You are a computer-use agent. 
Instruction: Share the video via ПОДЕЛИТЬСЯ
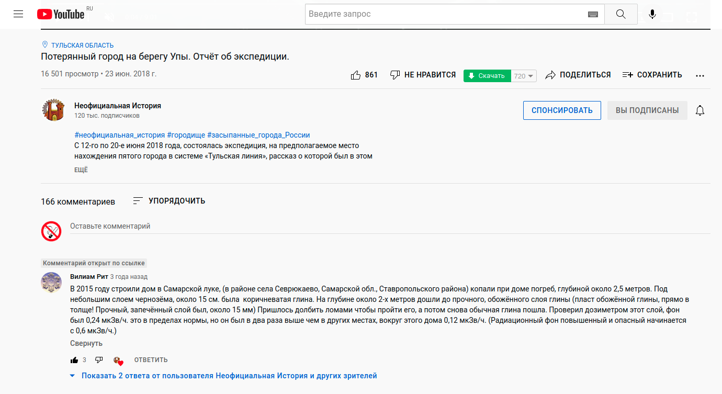(578, 75)
